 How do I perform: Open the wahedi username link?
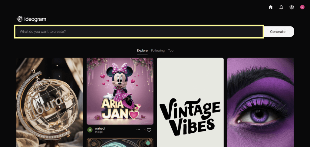[x=100, y=129]
